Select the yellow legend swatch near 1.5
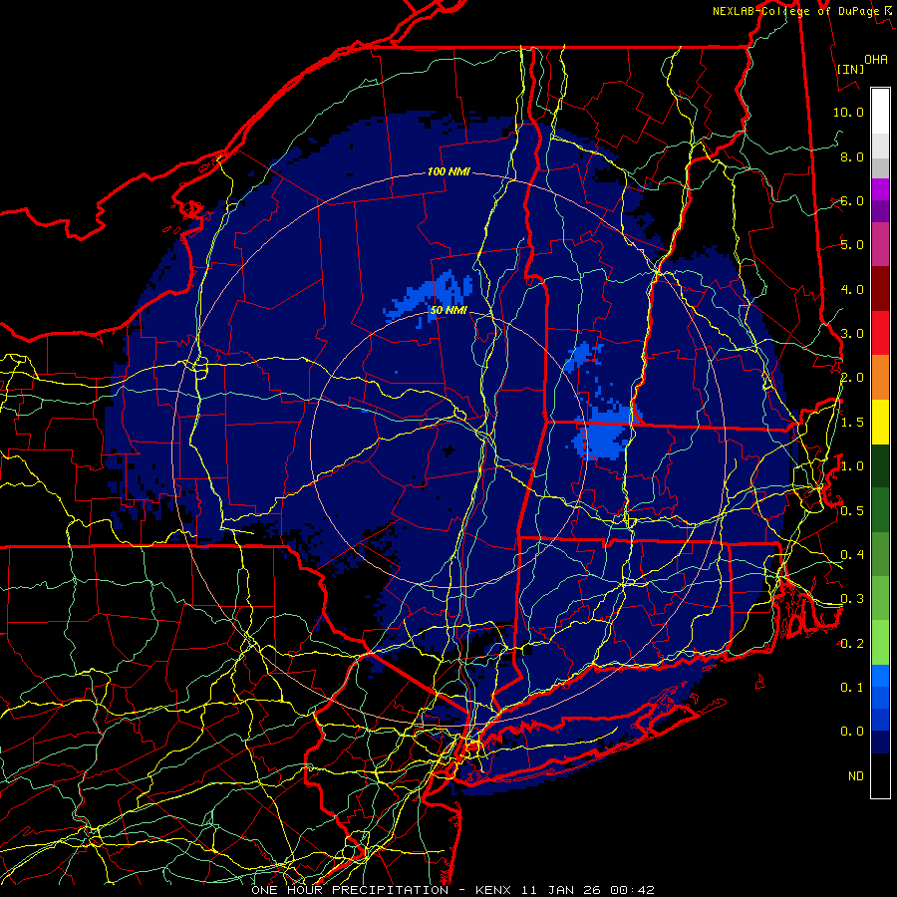This screenshot has height=897, width=897. (x=880, y=422)
